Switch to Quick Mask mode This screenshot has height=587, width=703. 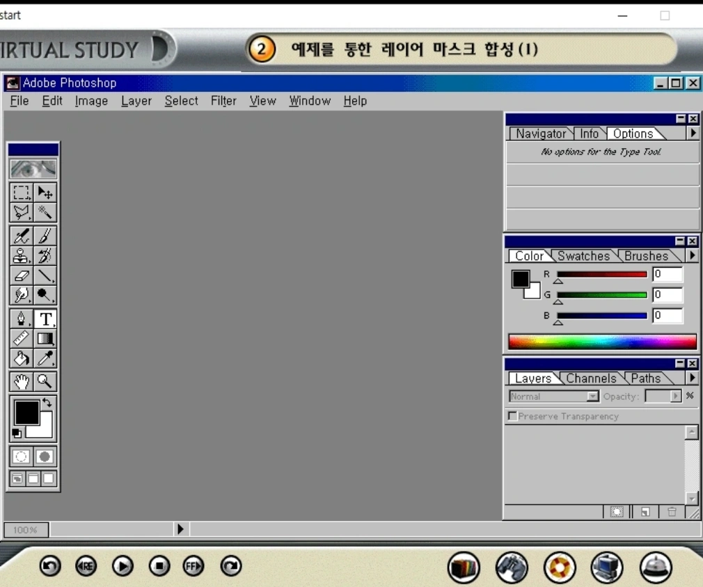point(45,457)
